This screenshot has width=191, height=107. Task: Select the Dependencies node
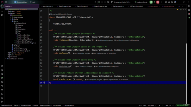(x=18, y=17)
